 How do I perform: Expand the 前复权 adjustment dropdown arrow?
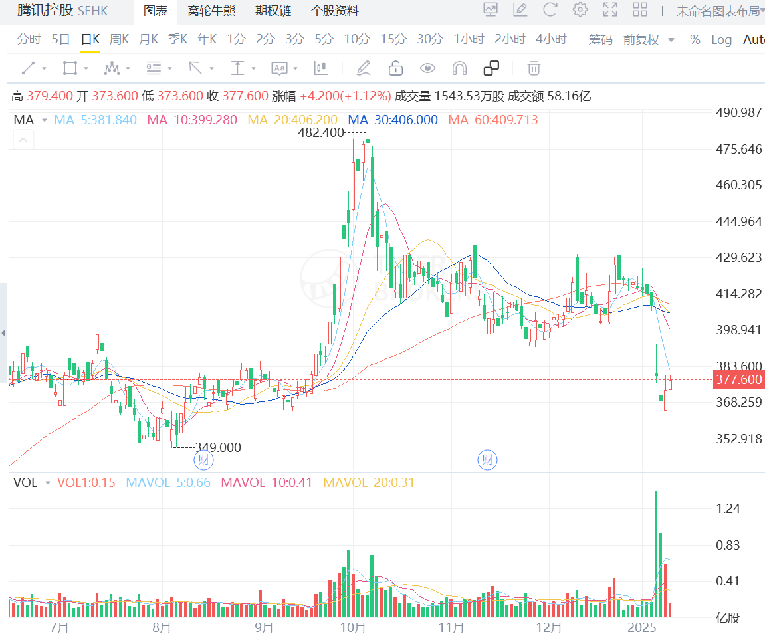click(671, 40)
